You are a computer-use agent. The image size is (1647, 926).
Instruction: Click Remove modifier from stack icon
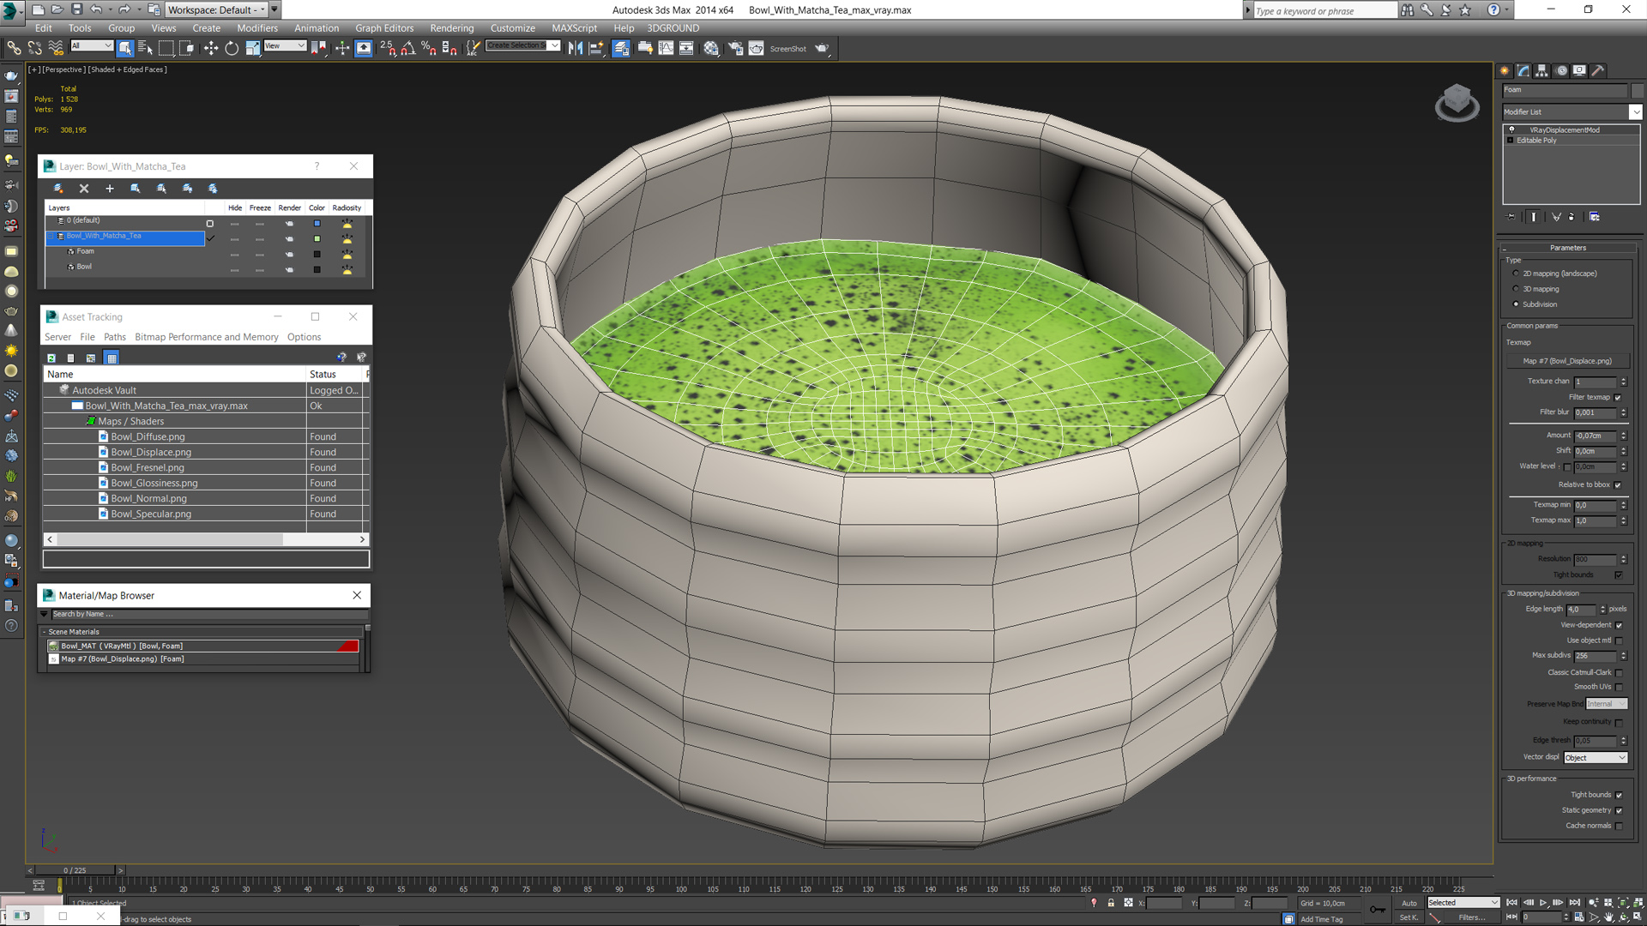click(1572, 217)
